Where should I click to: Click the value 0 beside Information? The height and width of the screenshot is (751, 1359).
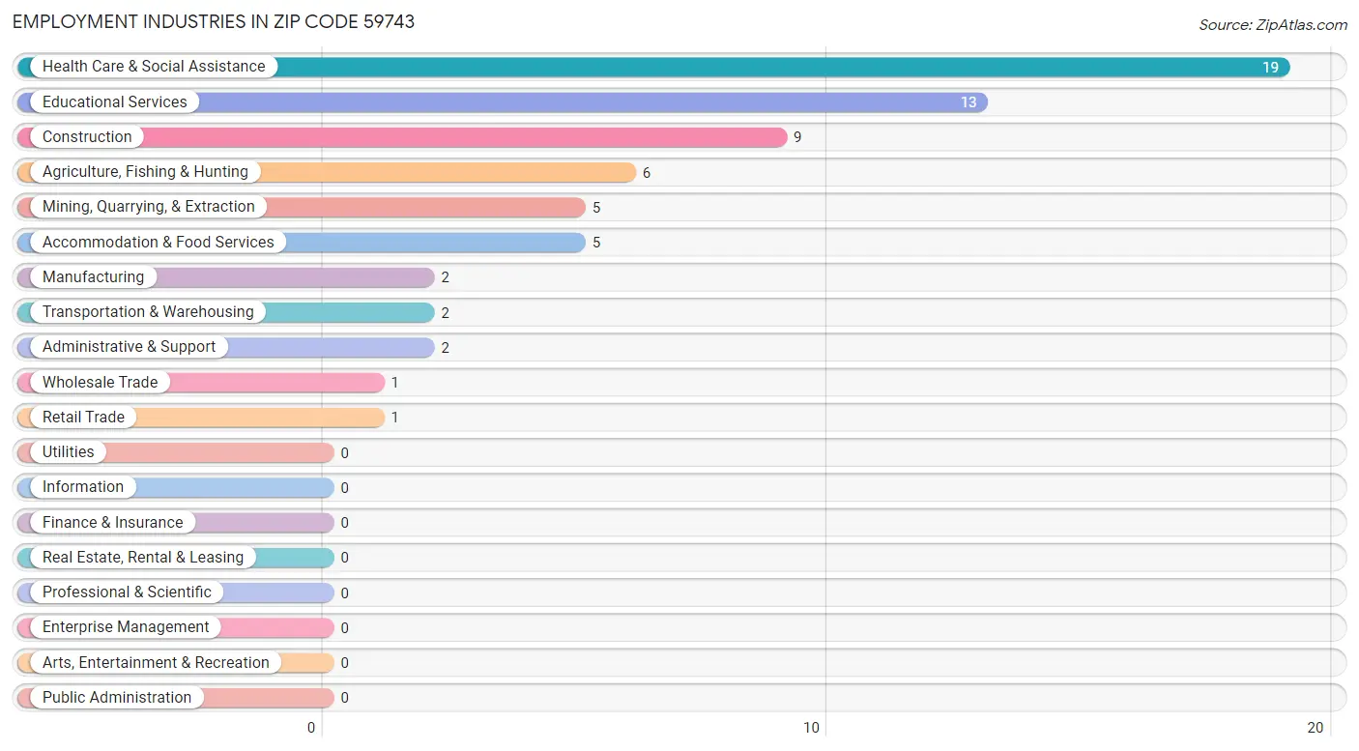point(344,488)
